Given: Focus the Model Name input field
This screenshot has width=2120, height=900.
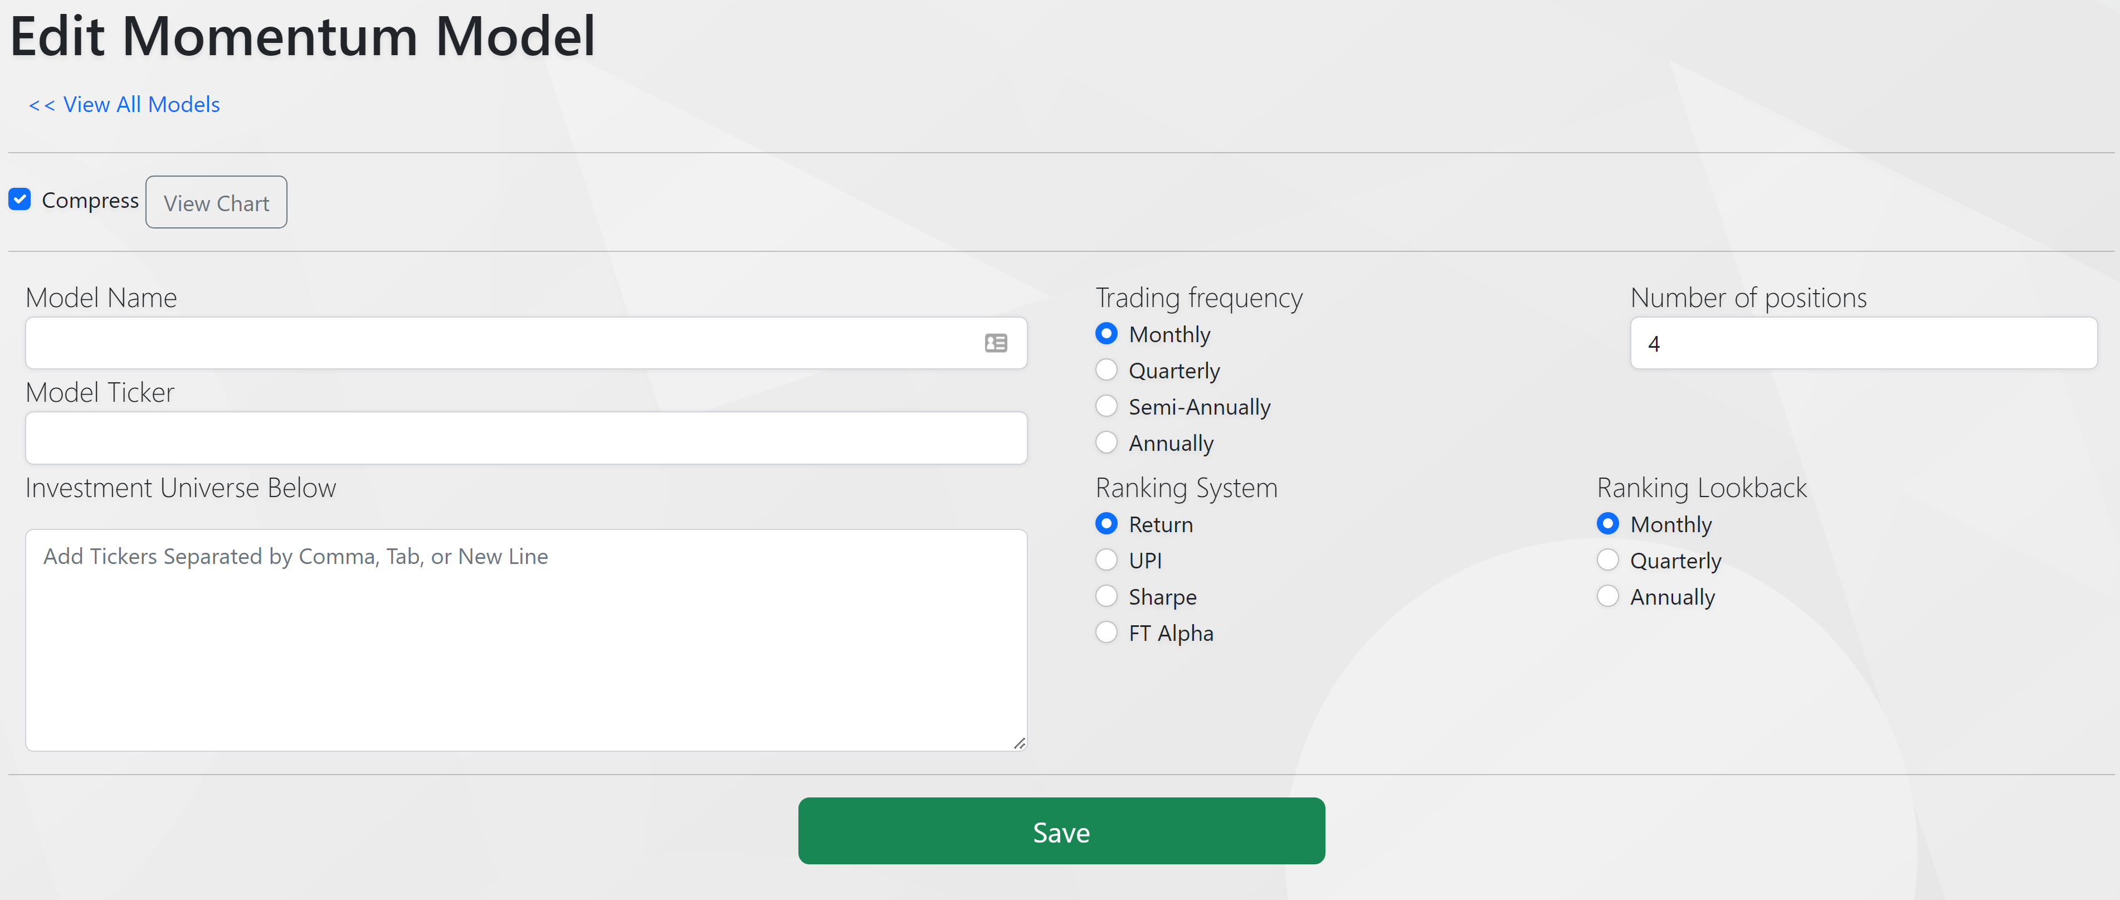Looking at the screenshot, I should point(526,343).
